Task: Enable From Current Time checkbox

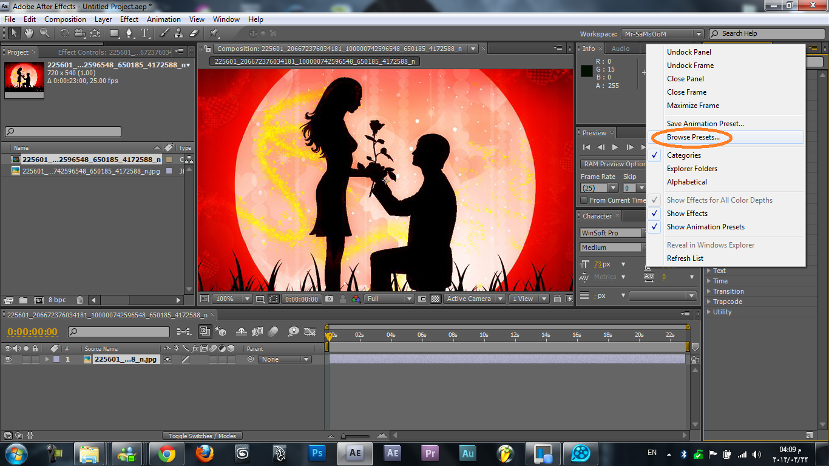Action: (584, 200)
